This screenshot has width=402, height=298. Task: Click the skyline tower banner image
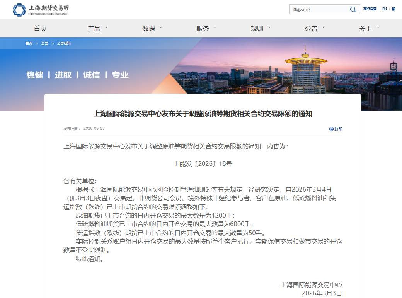(x=305, y=69)
